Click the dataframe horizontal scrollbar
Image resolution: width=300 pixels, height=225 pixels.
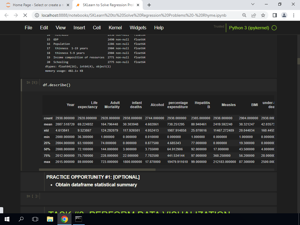coord(97,170)
